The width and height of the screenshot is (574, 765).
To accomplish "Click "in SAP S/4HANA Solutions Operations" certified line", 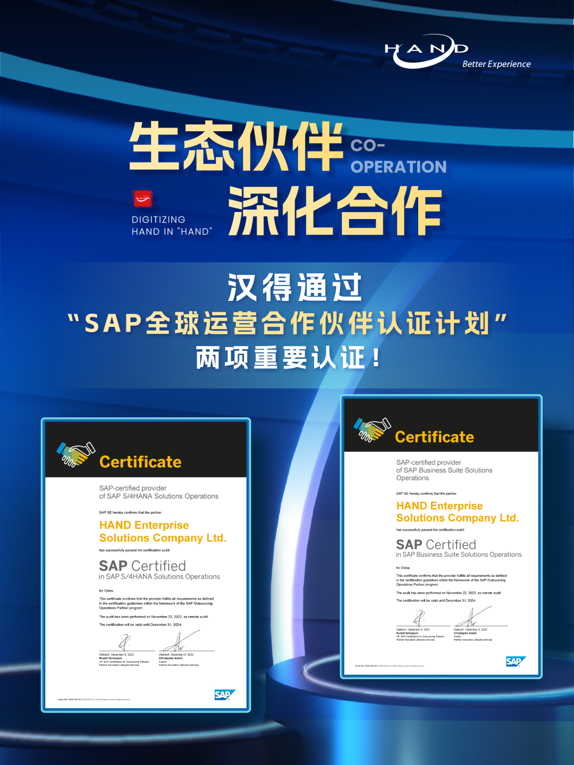I will [x=159, y=577].
